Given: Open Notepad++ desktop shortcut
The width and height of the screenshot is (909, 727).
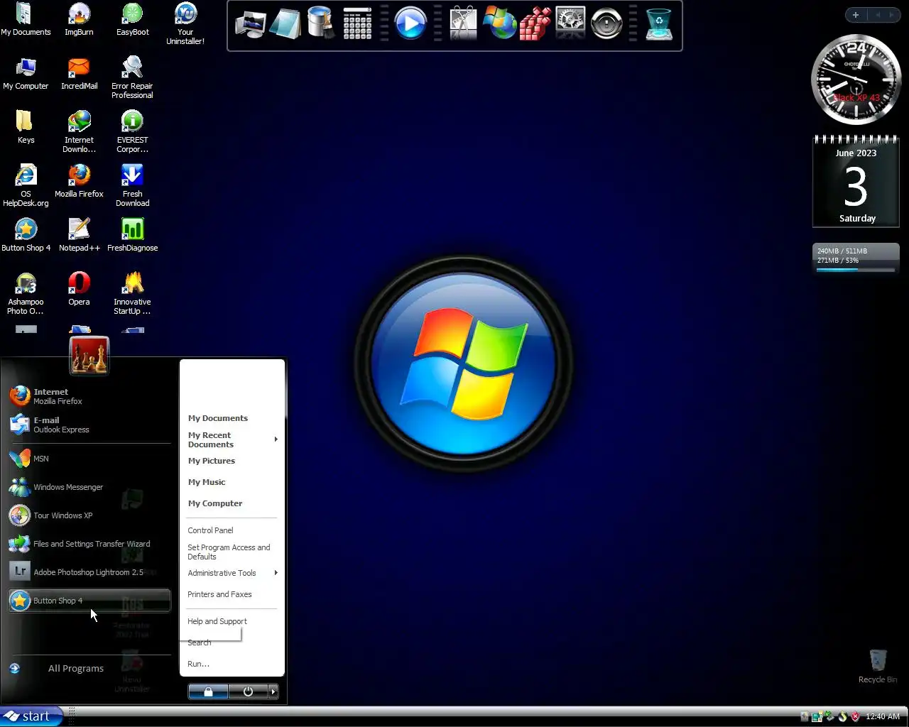Looking at the screenshot, I should coord(79,235).
